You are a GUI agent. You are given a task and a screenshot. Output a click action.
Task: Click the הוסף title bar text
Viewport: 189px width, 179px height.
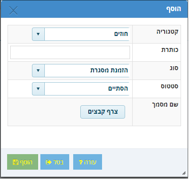pos(173,9)
